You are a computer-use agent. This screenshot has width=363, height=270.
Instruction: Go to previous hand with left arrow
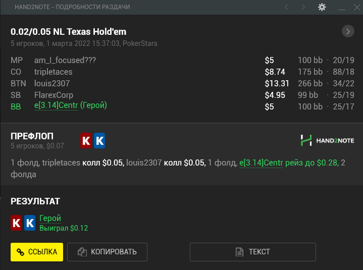pos(286,7)
